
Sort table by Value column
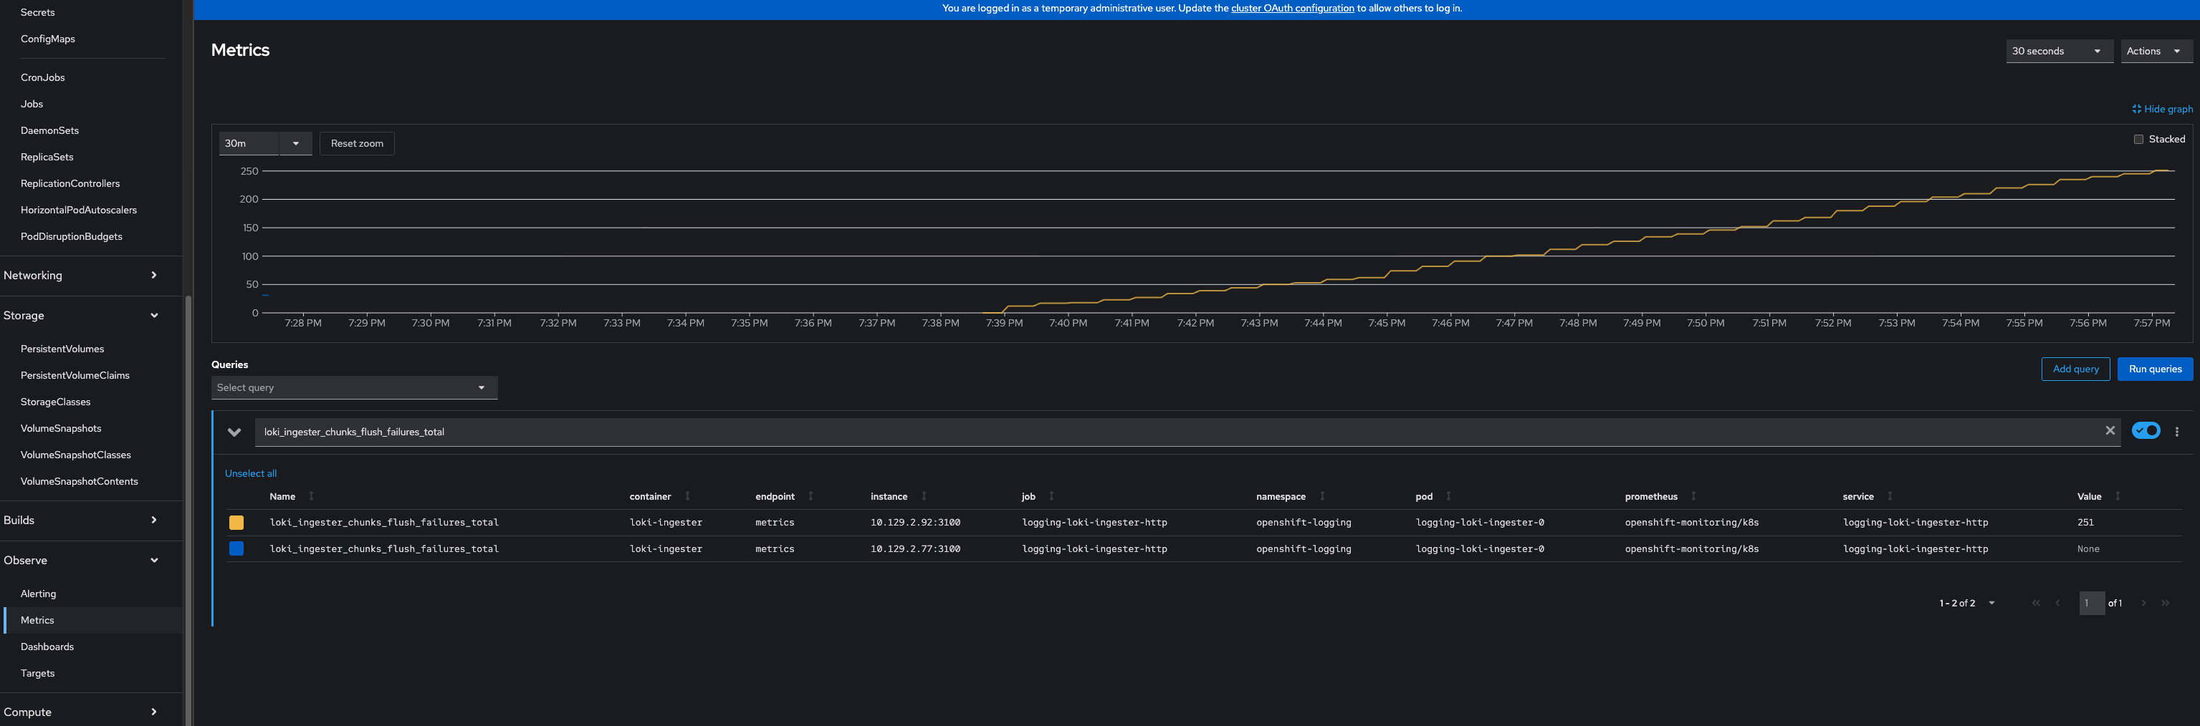pos(2089,496)
